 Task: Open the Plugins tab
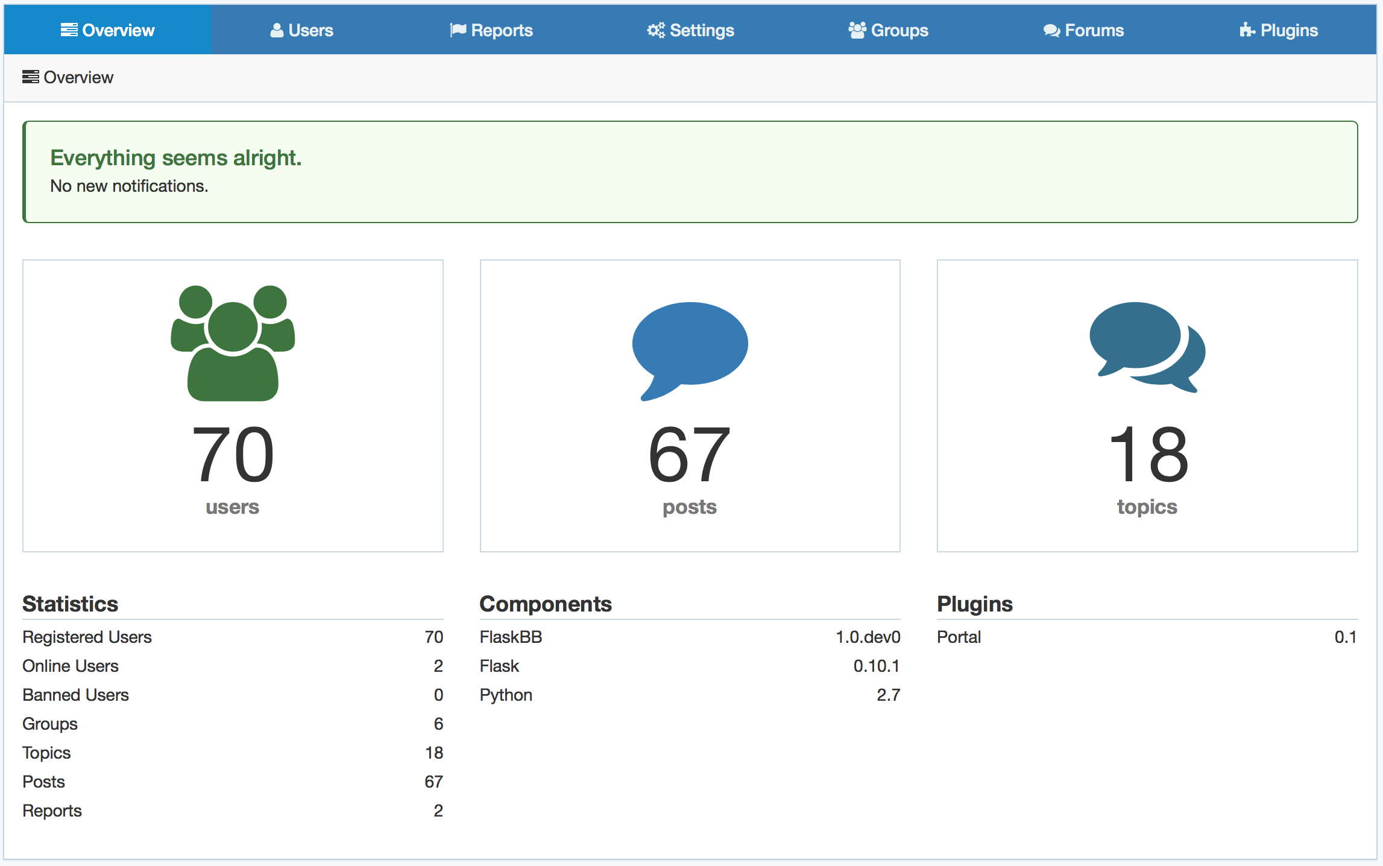[1289, 30]
